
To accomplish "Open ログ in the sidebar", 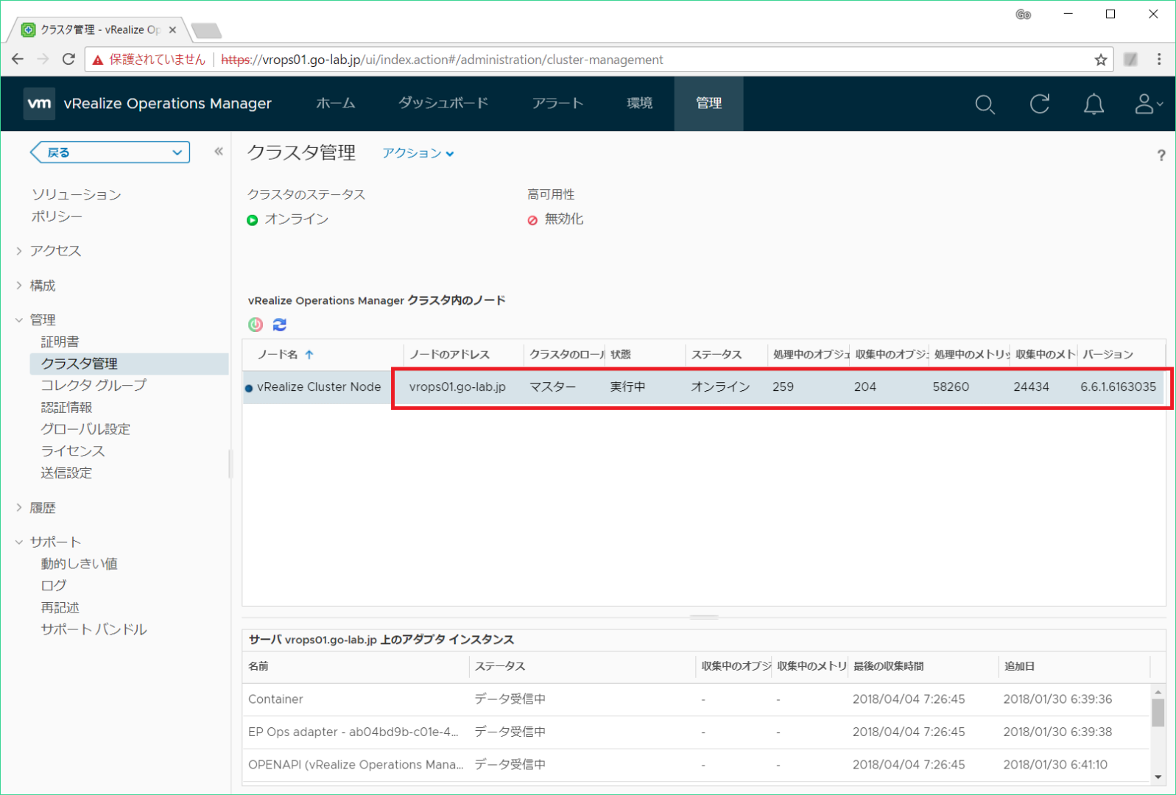I will 53,585.
